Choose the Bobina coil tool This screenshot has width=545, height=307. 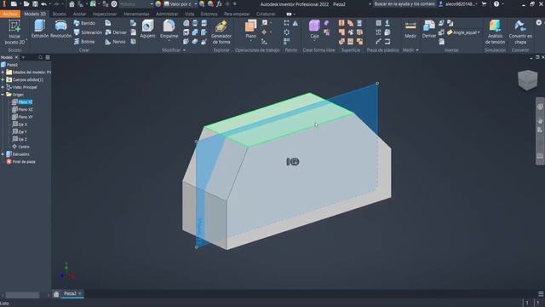(84, 42)
